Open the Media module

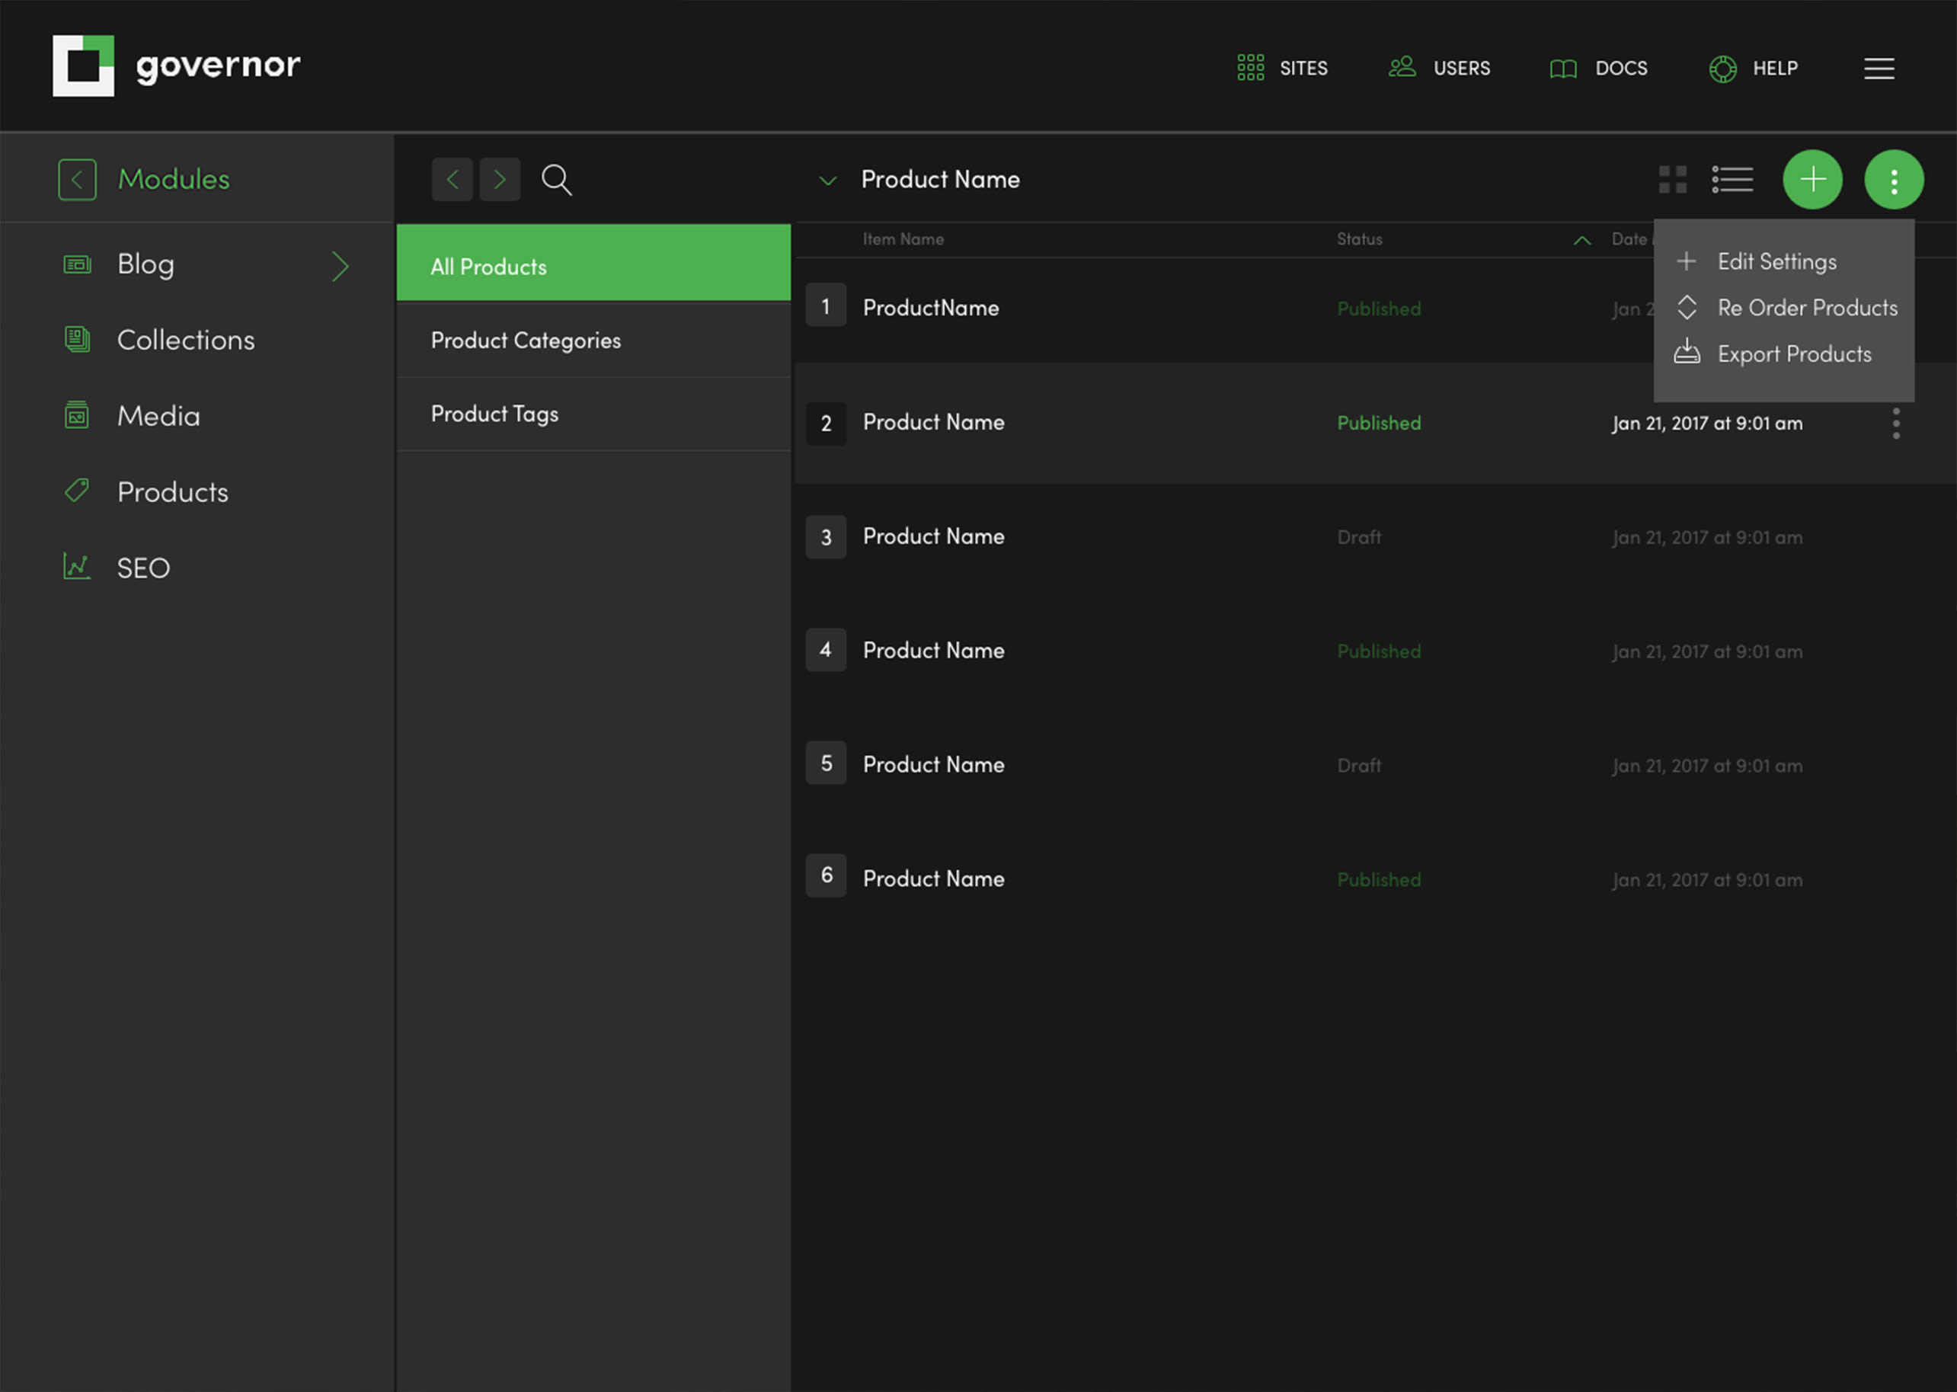pos(158,416)
